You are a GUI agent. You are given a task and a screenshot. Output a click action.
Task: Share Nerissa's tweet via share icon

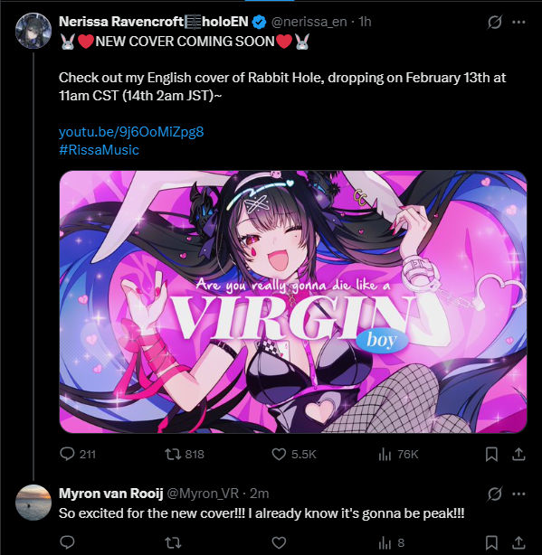tap(518, 454)
